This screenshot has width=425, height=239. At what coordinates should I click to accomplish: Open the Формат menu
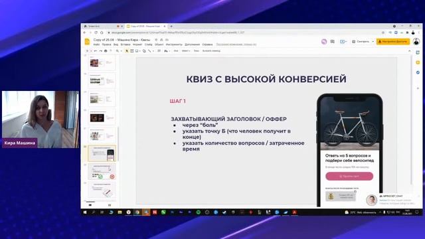[x=137, y=44]
